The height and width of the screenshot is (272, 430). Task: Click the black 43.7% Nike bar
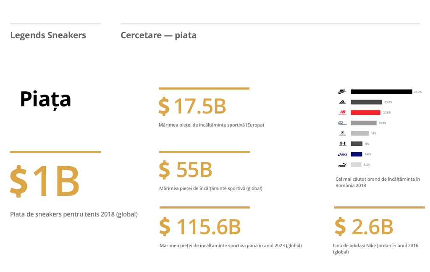381,92
